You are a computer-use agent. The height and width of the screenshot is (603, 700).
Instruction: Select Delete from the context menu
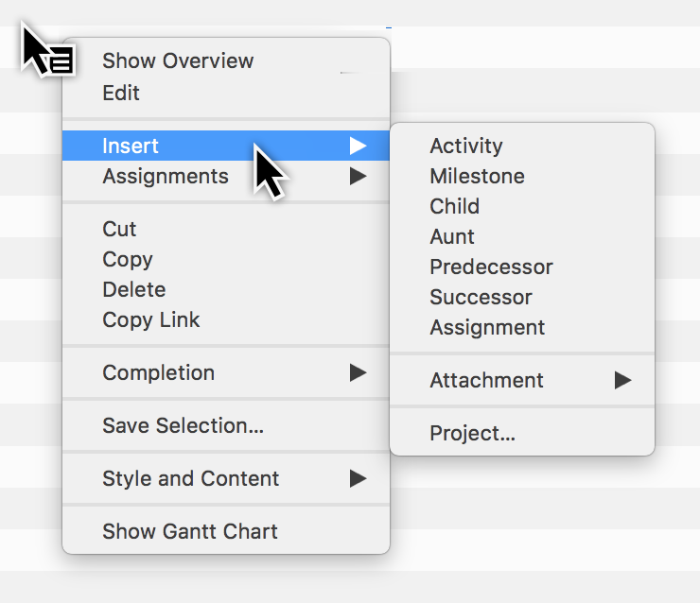(x=133, y=290)
